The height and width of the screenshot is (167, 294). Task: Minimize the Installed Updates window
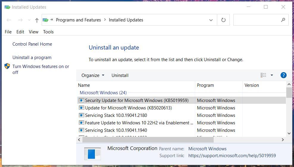(249, 7)
